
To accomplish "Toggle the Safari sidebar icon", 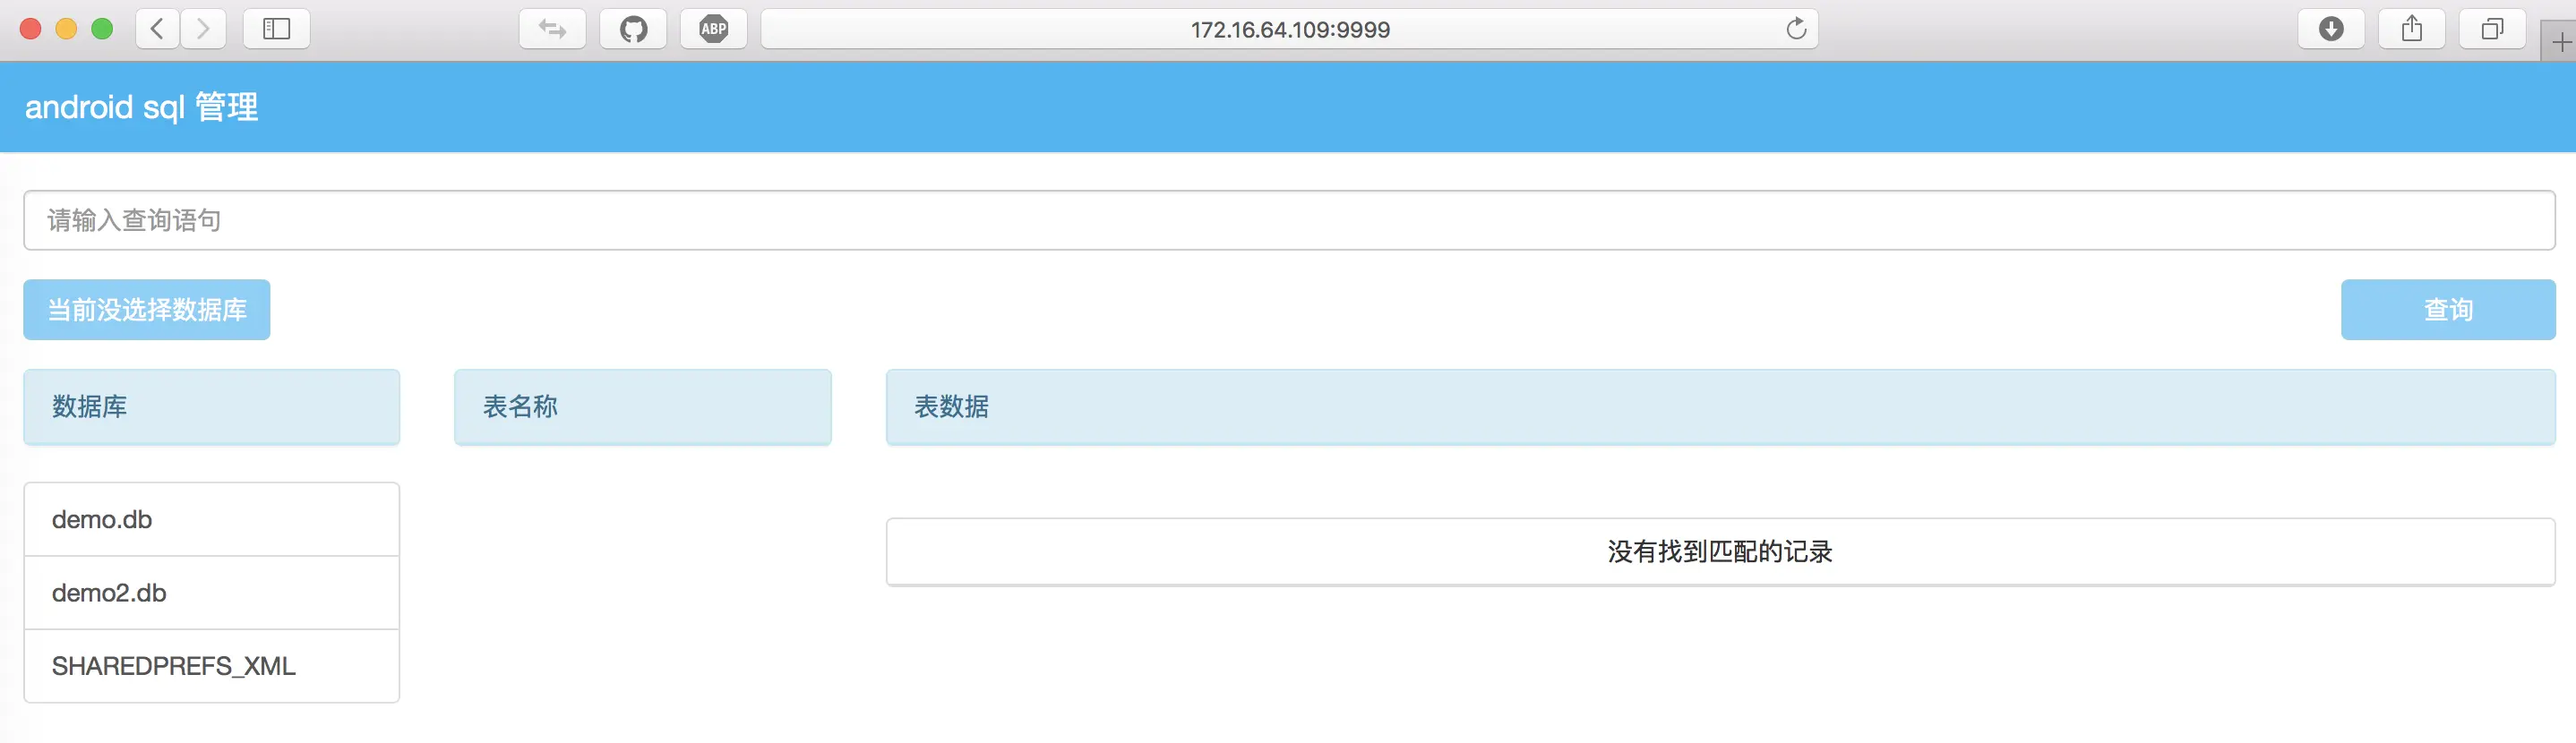I will [276, 29].
